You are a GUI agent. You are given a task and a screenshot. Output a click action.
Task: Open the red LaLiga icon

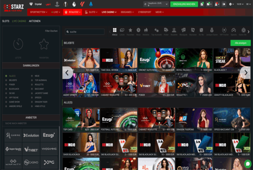click(83, 4)
